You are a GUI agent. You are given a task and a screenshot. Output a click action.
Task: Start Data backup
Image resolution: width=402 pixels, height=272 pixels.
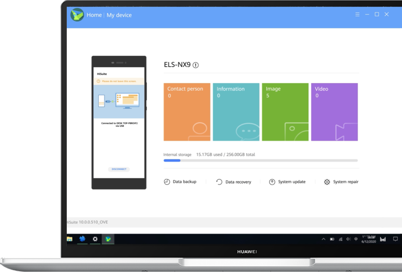(180, 182)
